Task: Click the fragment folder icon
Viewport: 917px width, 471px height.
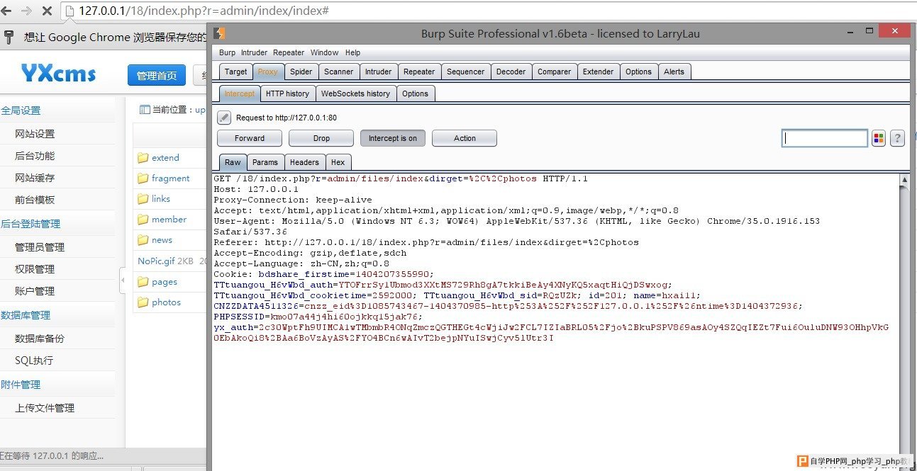Action: tap(143, 178)
